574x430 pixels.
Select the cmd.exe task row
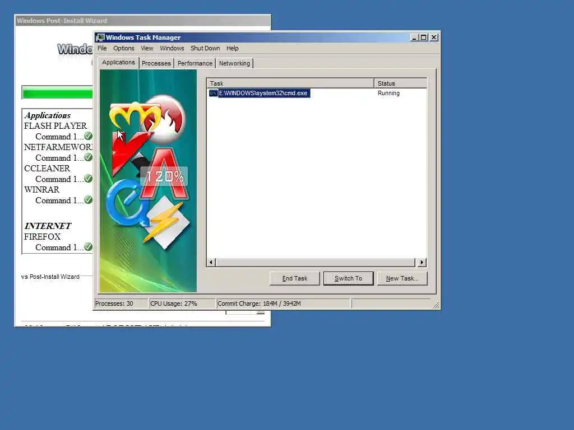317,94
